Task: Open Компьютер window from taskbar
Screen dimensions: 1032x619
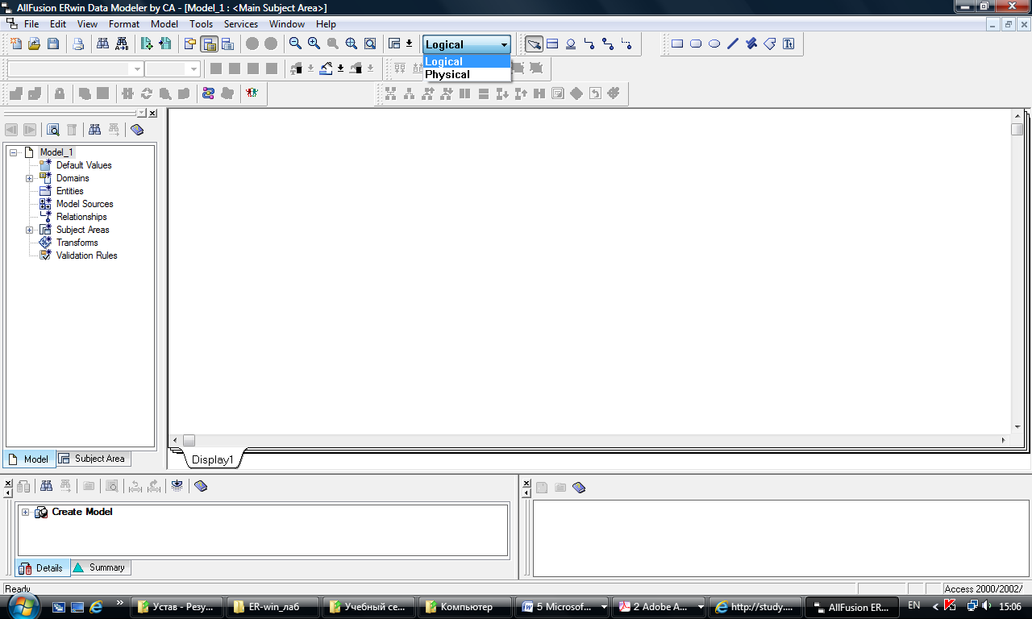Action: [x=465, y=607]
